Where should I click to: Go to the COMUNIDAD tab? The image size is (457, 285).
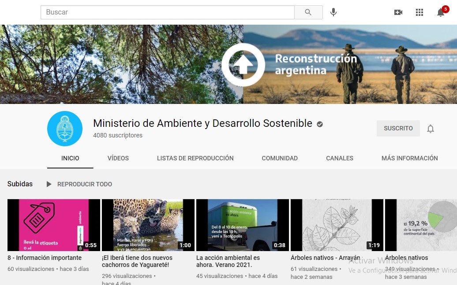point(280,158)
